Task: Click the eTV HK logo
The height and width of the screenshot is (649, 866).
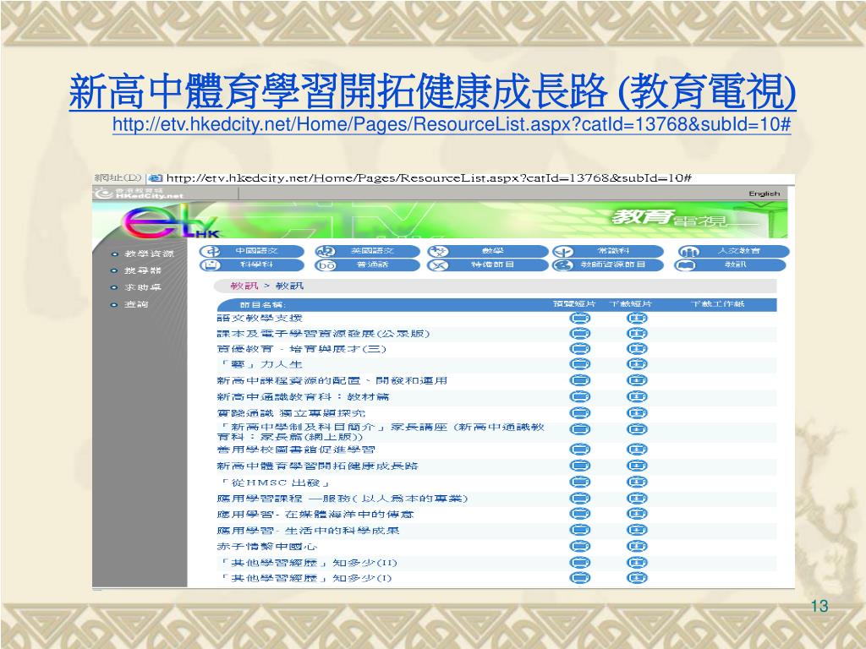Action: click(169, 222)
